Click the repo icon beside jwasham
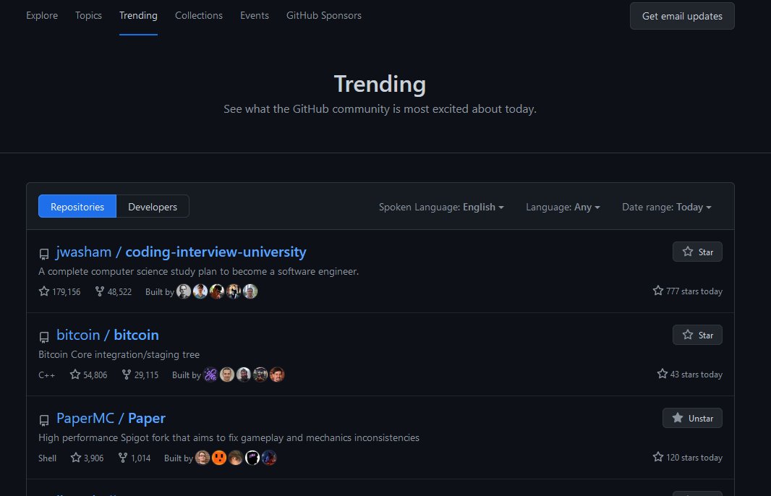The width and height of the screenshot is (771, 496). (44, 254)
